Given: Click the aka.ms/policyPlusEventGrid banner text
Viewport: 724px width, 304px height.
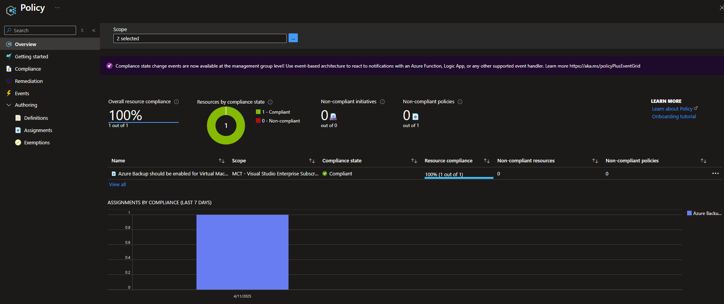Looking at the screenshot, I should point(605,66).
